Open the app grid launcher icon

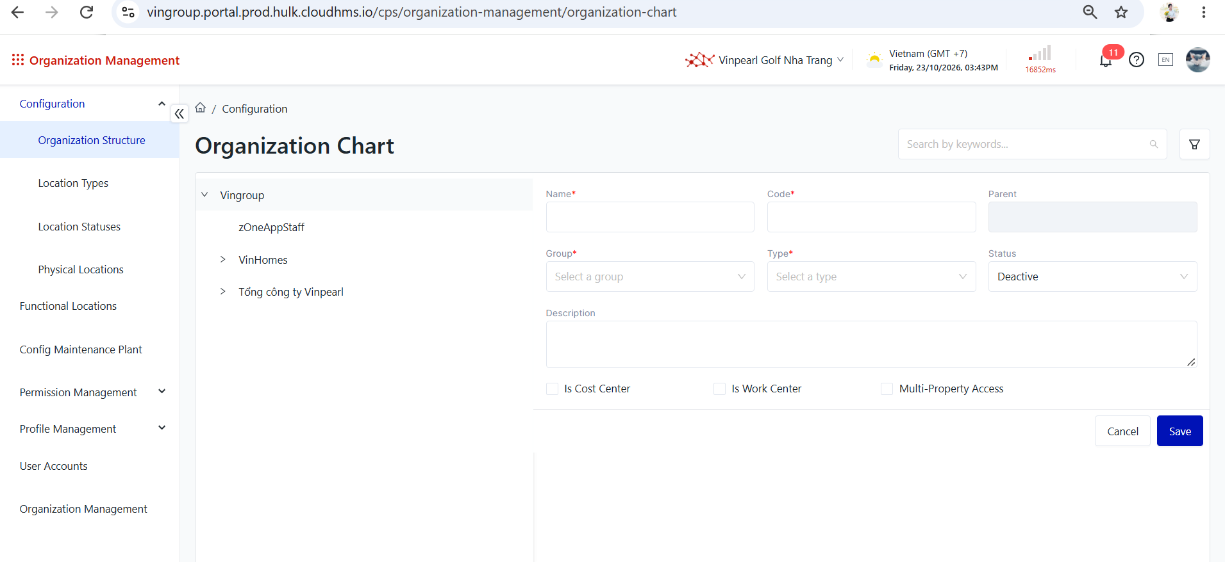pyautogui.click(x=18, y=60)
